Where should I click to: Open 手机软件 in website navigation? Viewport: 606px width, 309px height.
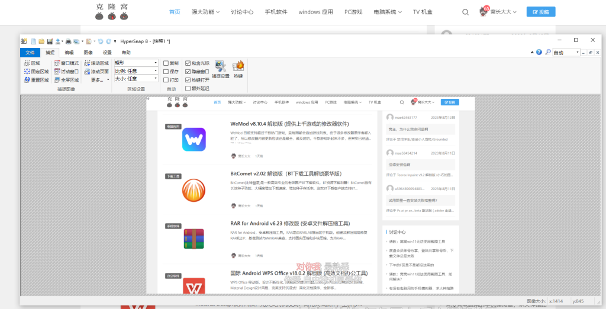click(x=276, y=12)
